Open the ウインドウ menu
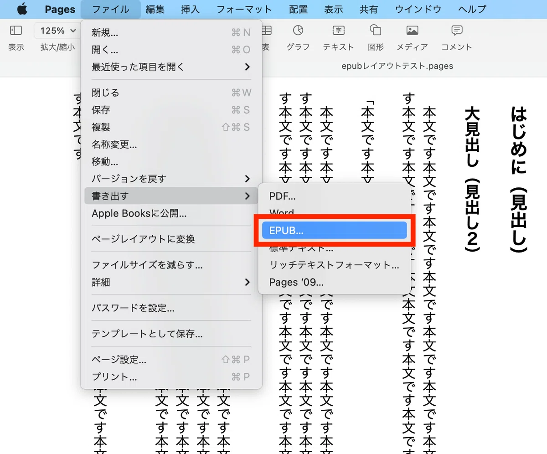Screen dimensions: 547x454 418,9
